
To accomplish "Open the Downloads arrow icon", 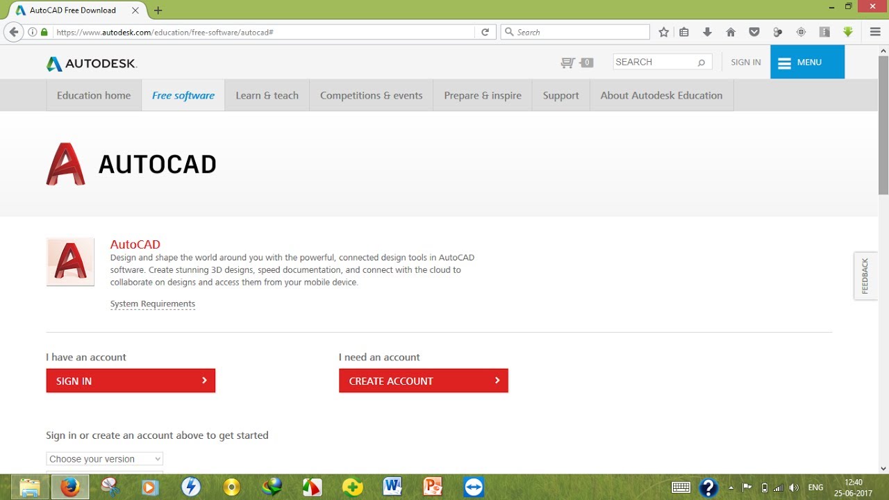I will coord(708,32).
